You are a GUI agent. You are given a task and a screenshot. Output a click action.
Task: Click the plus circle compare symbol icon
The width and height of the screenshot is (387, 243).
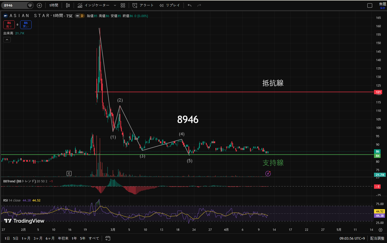click(x=39, y=5)
